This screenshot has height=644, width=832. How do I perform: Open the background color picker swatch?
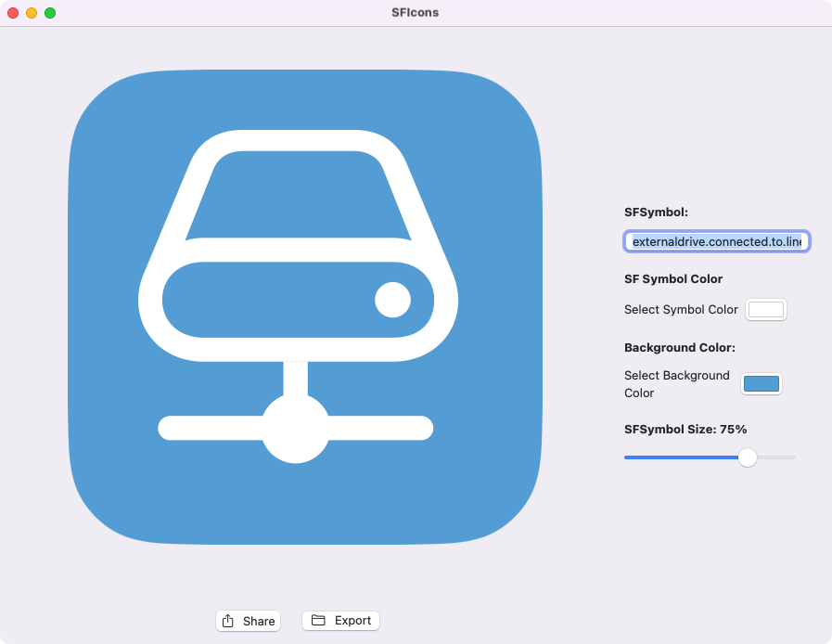pos(761,383)
